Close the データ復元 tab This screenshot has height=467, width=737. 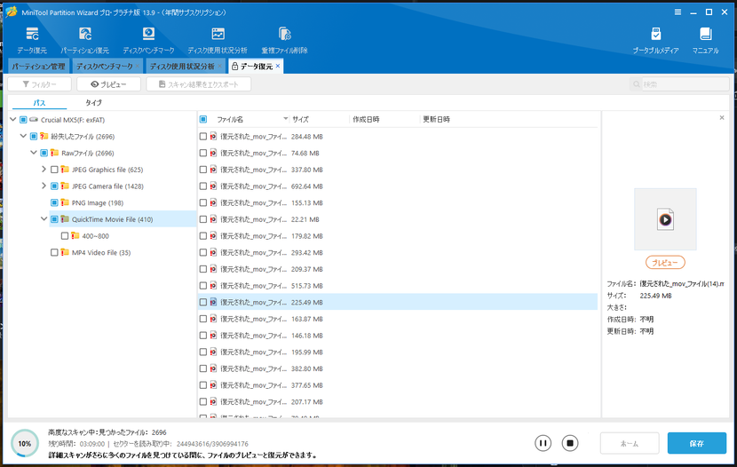(x=278, y=67)
